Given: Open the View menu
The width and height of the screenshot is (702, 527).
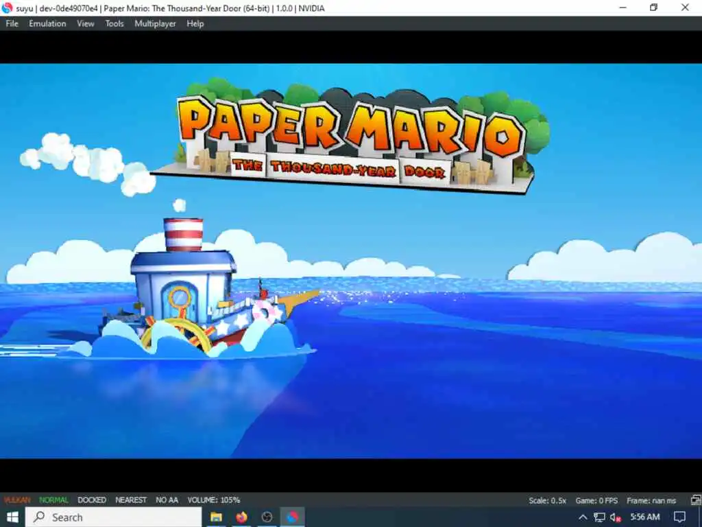Looking at the screenshot, I should (86, 24).
